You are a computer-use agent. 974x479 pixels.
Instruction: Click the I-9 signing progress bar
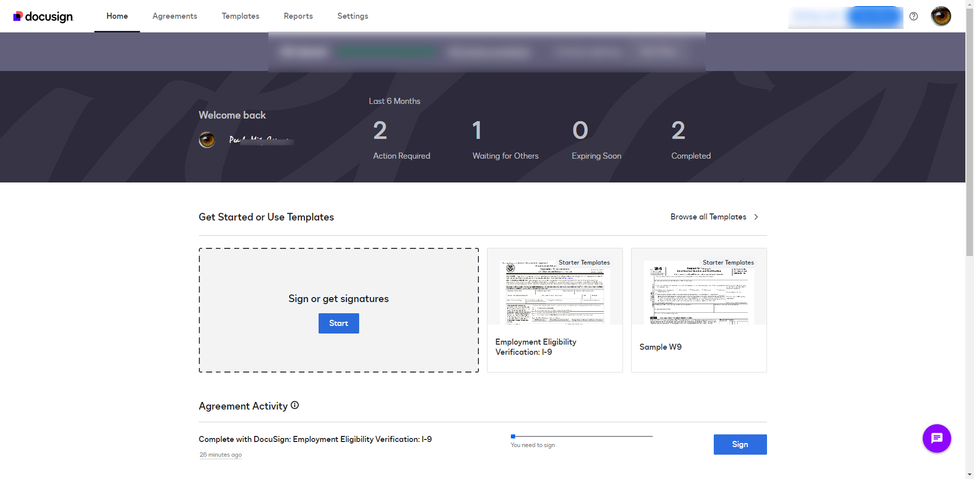(x=582, y=436)
